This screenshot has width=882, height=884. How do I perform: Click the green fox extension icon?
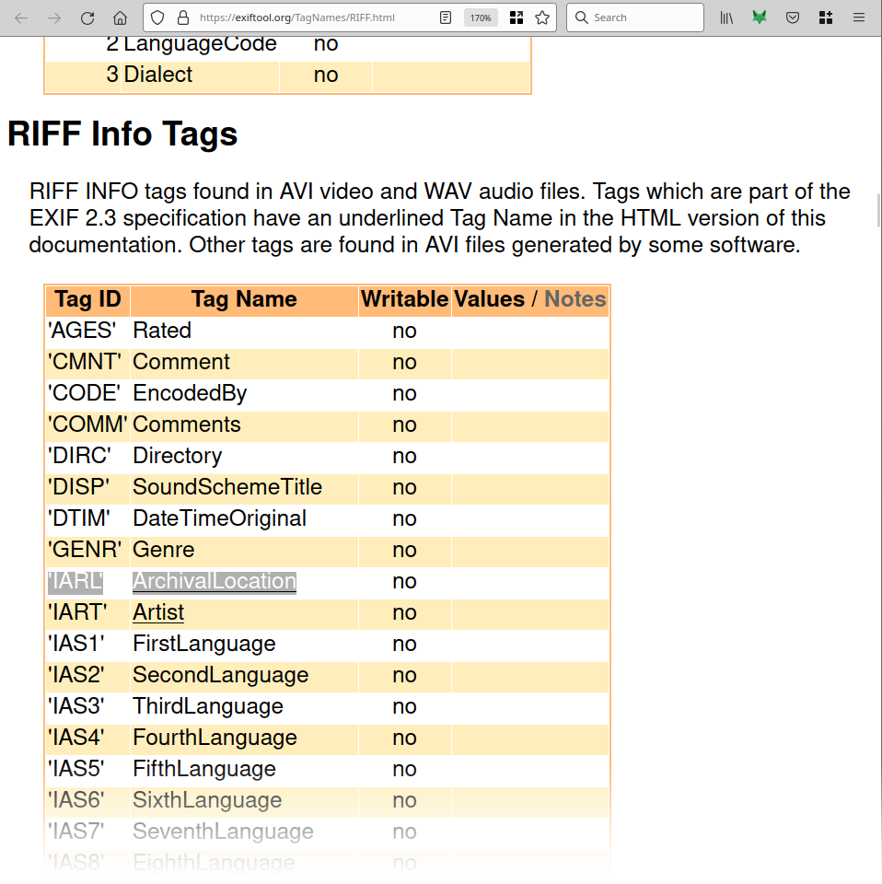(760, 17)
